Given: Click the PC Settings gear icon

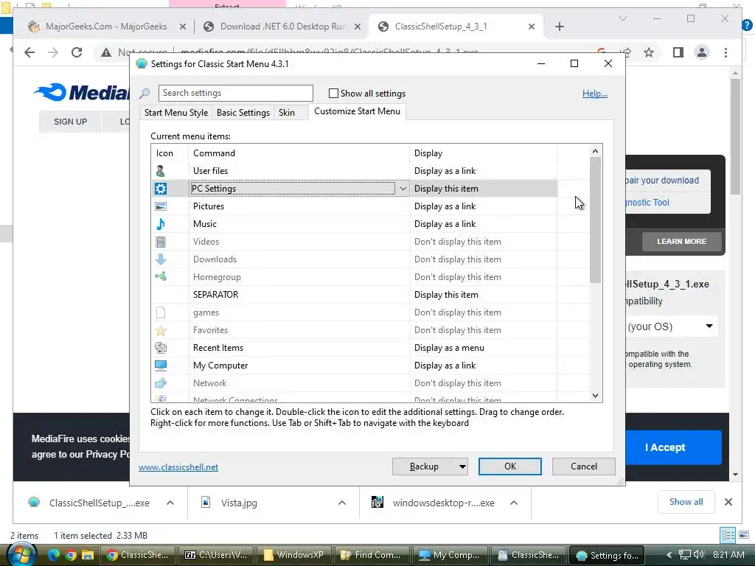Looking at the screenshot, I should [160, 189].
